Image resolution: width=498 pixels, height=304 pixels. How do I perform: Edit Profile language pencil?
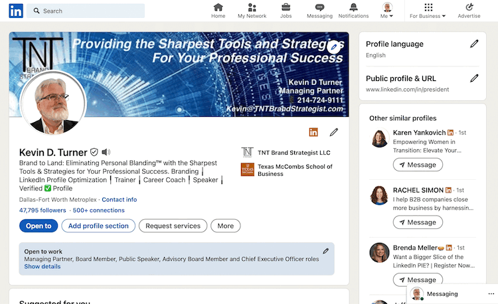(474, 44)
